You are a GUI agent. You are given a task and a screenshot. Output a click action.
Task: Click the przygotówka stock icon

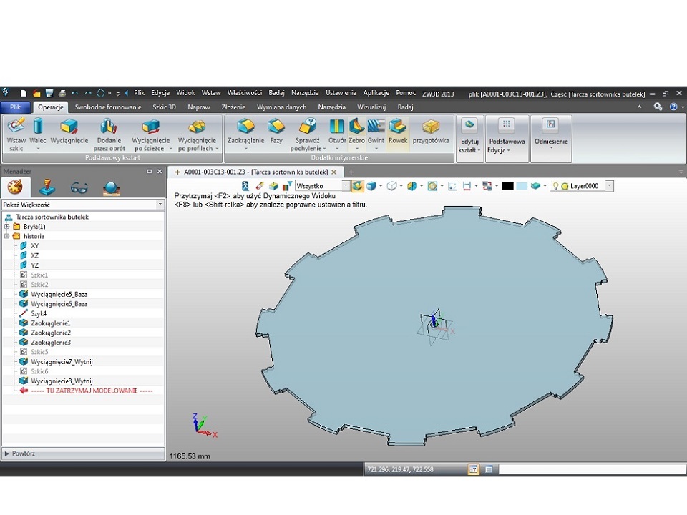coord(431,132)
